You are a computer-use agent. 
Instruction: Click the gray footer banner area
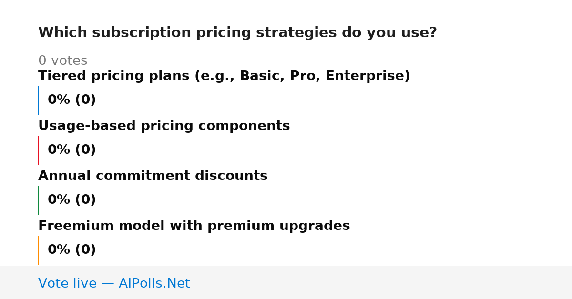286,282
